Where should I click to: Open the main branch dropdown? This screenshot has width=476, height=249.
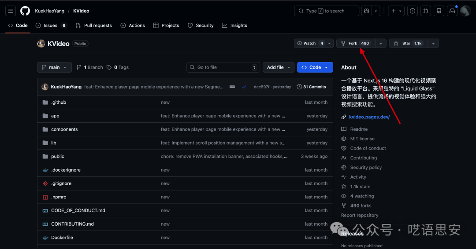click(x=54, y=67)
